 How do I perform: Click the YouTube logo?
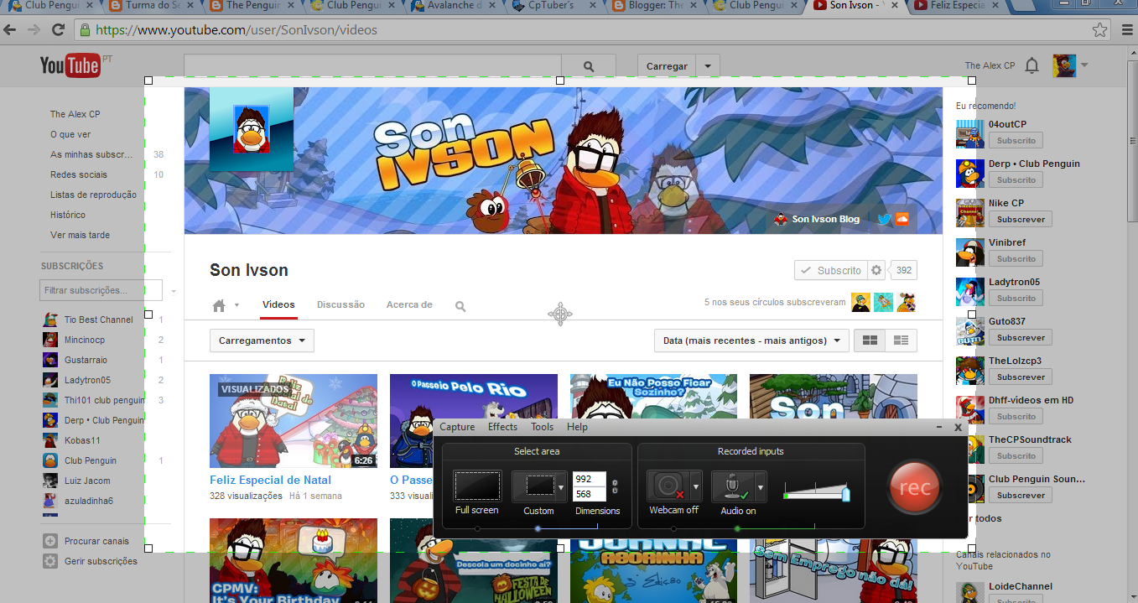70,65
